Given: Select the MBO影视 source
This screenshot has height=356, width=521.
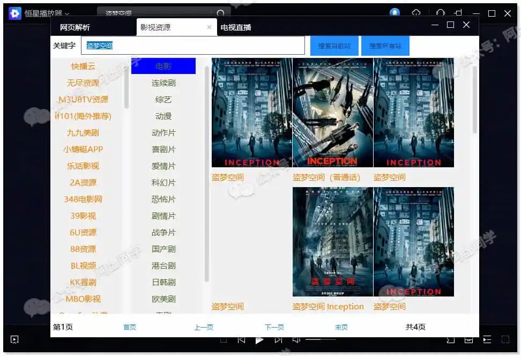Looking at the screenshot, I should 83,299.
